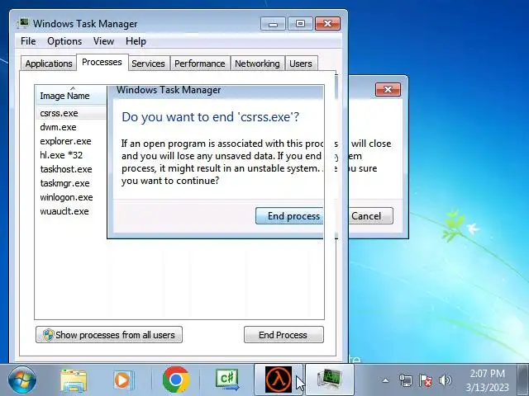Switch to Half-Life in the taskbar
The image size is (529, 396).
(279, 379)
